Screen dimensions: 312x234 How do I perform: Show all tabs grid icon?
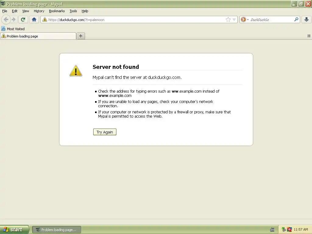309,36
